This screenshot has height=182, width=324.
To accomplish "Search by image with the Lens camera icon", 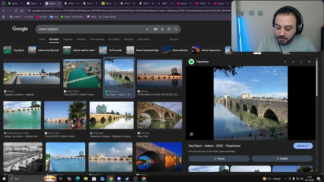I will [169, 29].
